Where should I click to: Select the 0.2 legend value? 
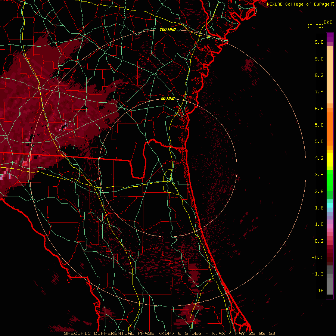click(319, 241)
